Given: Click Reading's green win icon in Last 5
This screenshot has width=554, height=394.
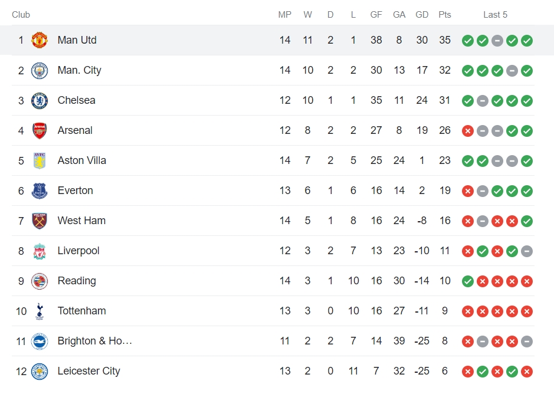Looking at the screenshot, I should [x=468, y=281].
